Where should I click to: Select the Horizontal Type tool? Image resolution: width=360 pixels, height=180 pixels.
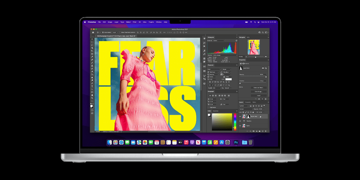point(92,86)
